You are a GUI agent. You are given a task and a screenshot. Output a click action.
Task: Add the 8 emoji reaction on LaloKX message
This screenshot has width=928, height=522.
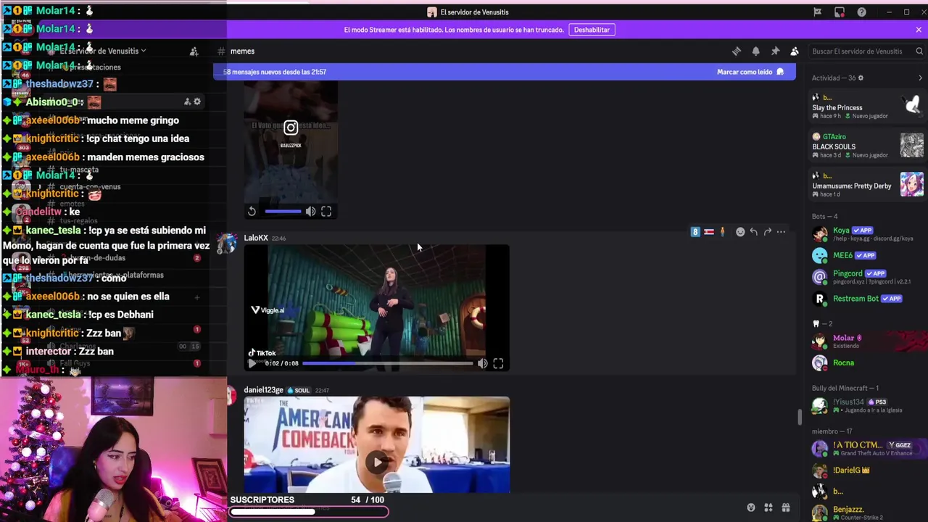(x=695, y=232)
